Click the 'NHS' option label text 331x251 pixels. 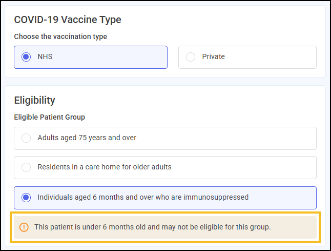click(45, 57)
